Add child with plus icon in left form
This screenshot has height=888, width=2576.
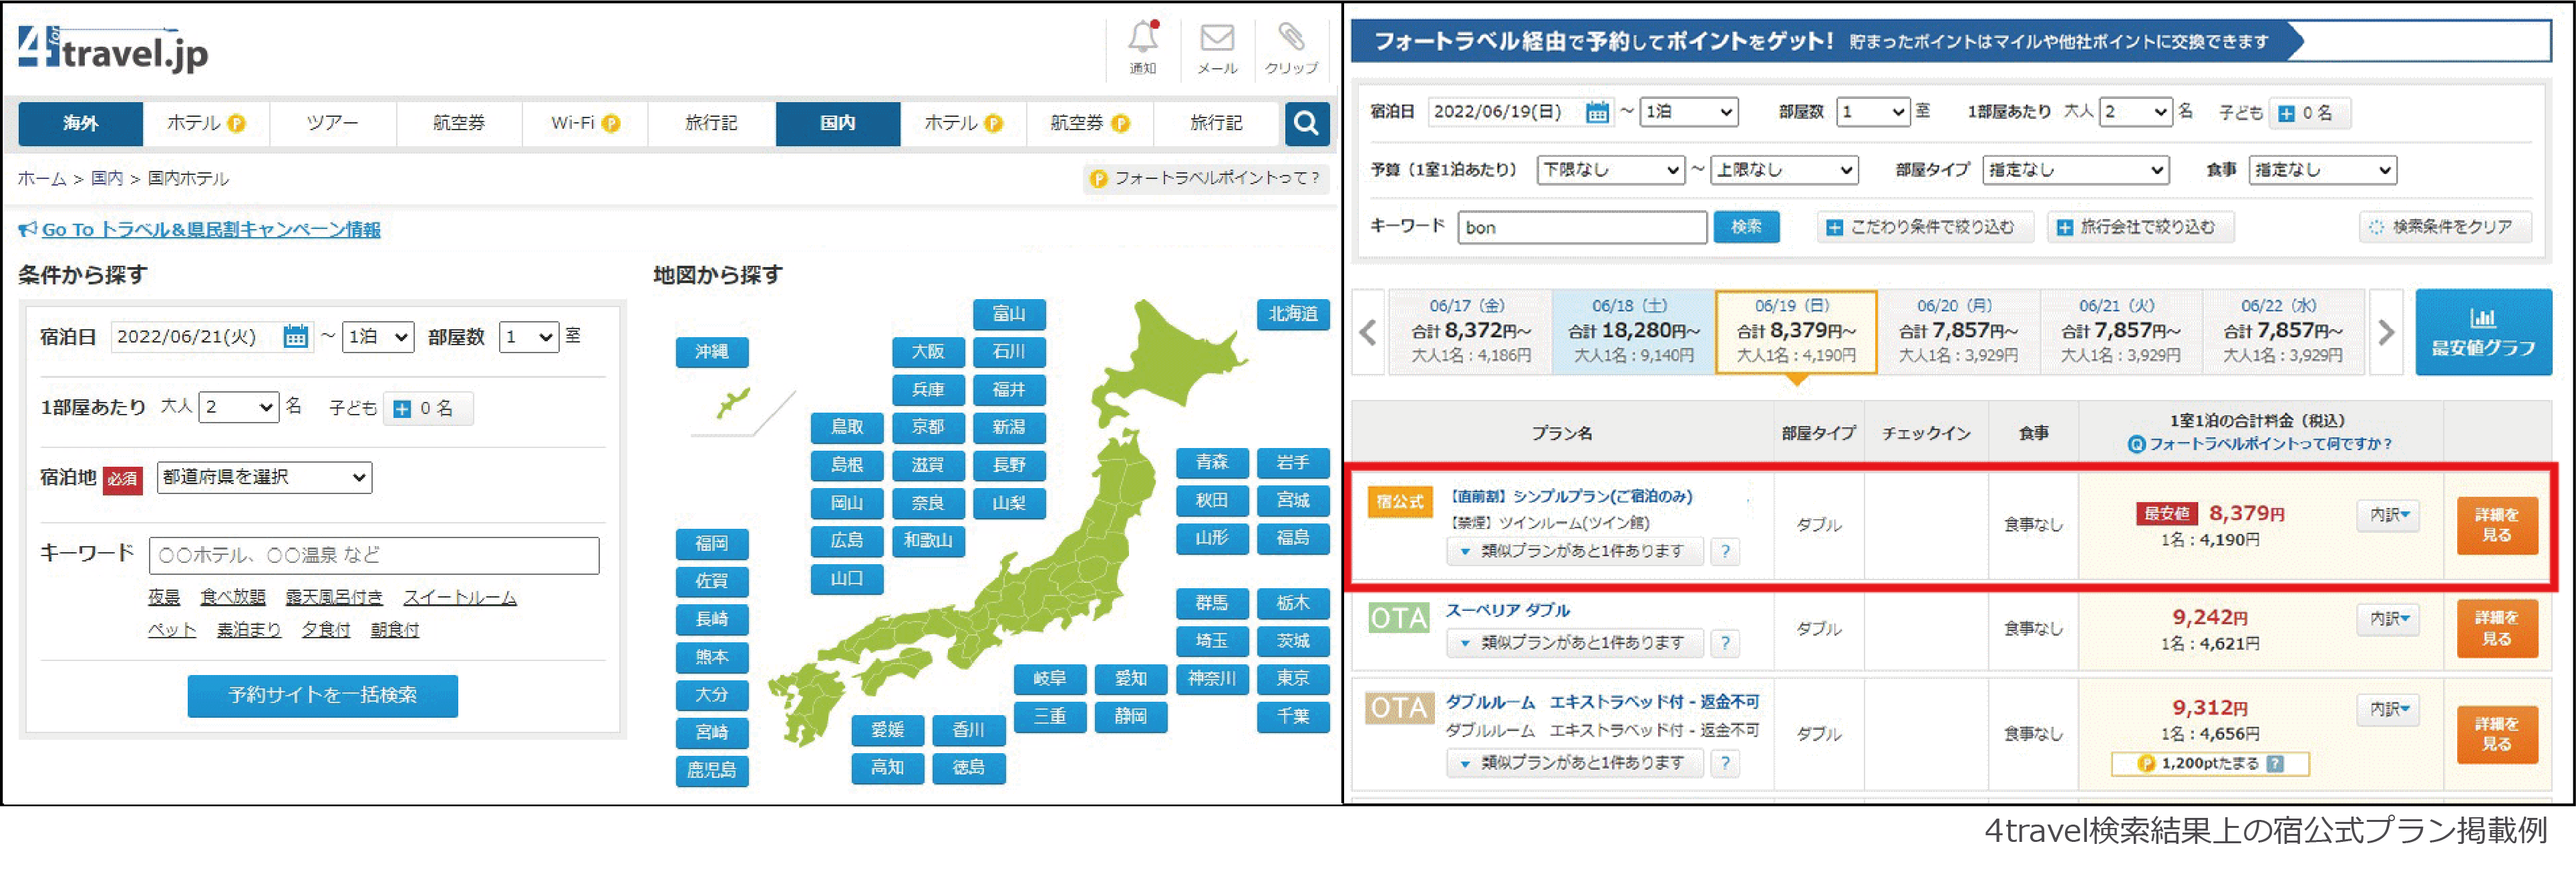coord(402,409)
